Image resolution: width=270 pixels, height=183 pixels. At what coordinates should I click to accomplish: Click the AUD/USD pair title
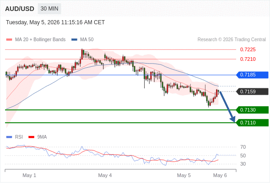pyautogui.click(x=20, y=9)
